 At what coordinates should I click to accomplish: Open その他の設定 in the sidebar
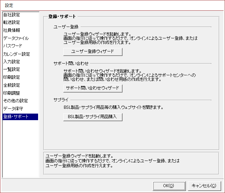click(15, 101)
